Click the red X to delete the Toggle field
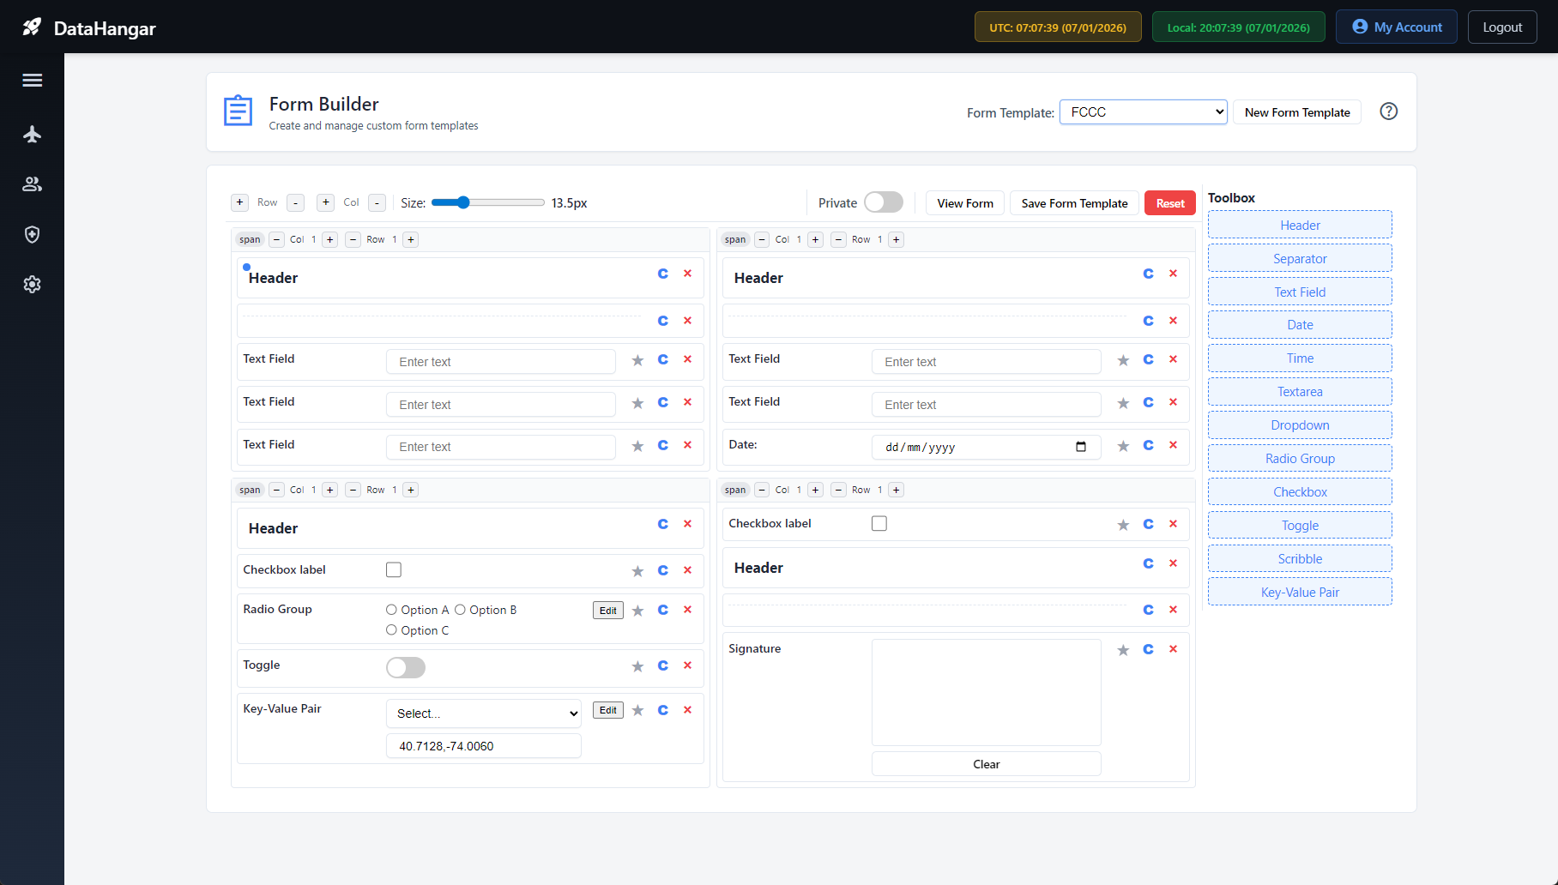 click(x=687, y=665)
